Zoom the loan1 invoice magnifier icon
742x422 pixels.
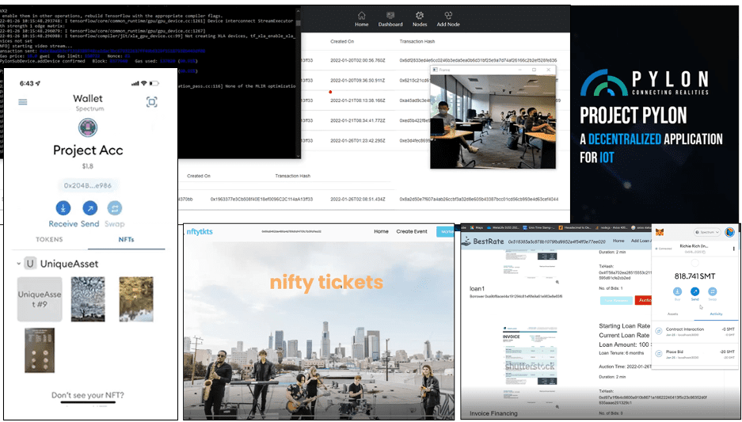[557, 282]
